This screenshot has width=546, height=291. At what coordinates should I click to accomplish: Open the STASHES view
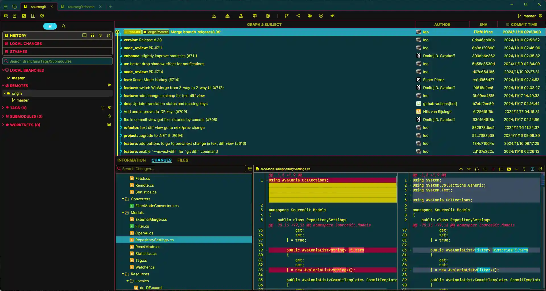point(18,51)
